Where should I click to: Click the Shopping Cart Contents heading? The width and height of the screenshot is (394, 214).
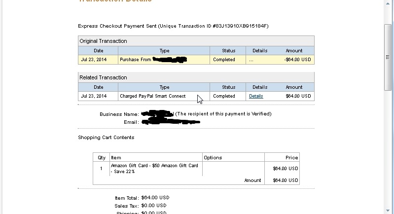pos(106,137)
